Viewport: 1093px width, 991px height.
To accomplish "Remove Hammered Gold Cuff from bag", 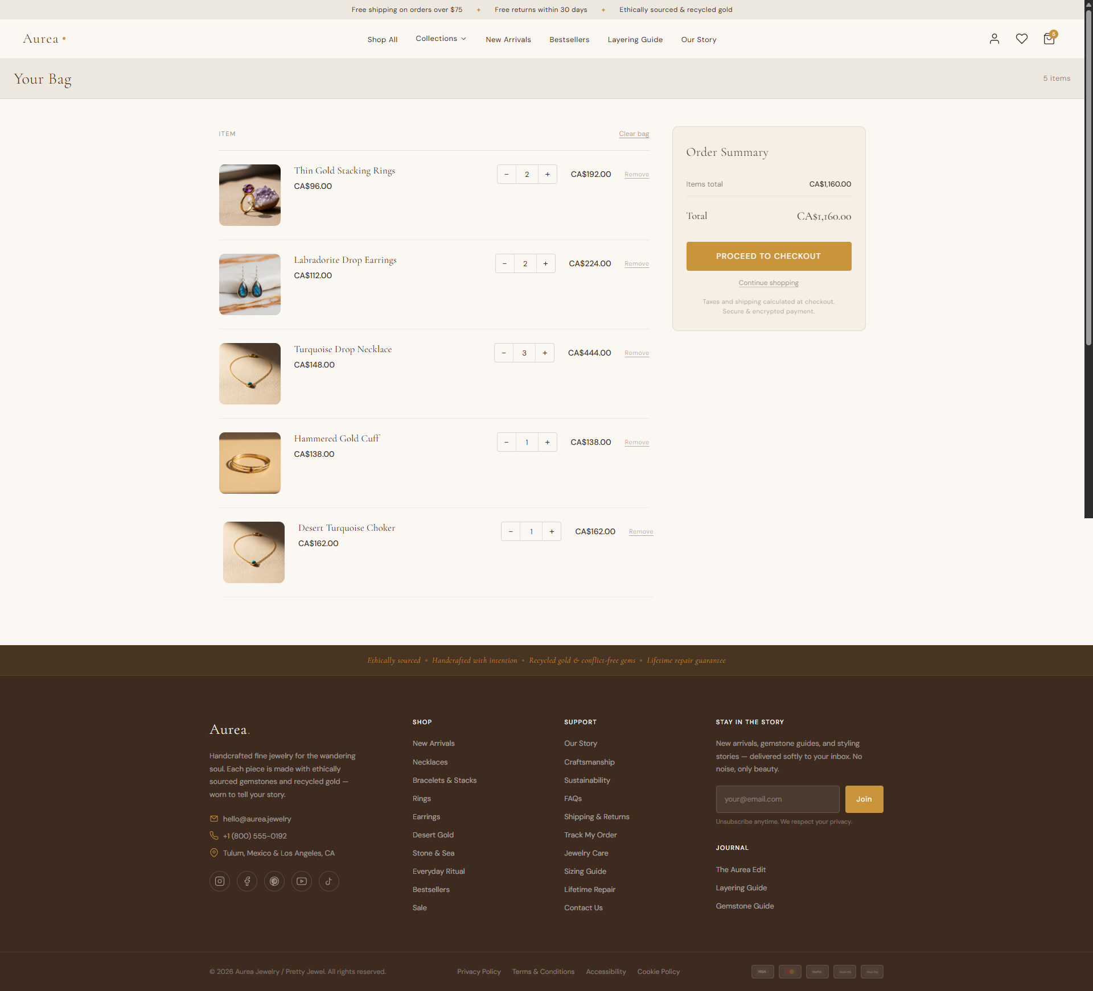I will (x=636, y=442).
